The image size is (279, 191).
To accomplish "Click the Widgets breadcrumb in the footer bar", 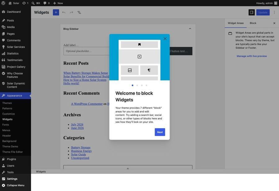I will (x=41, y=171).
